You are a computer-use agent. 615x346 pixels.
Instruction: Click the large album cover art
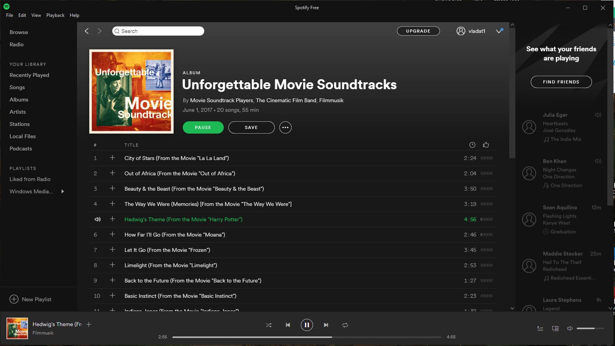(131, 91)
